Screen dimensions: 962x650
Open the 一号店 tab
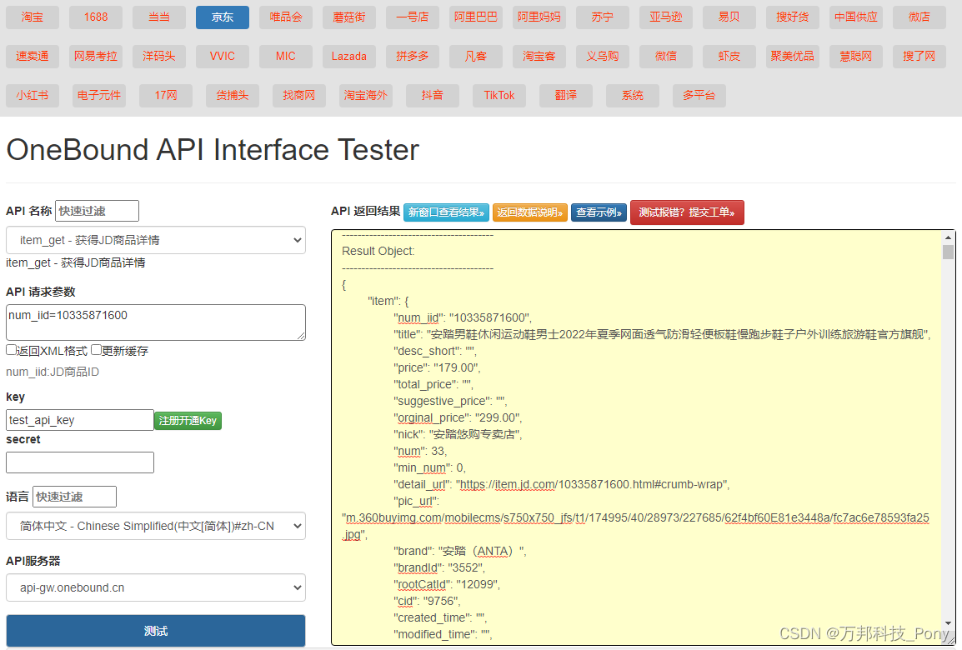click(x=413, y=17)
